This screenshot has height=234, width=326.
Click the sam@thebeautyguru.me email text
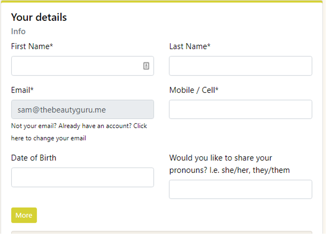coord(62,110)
